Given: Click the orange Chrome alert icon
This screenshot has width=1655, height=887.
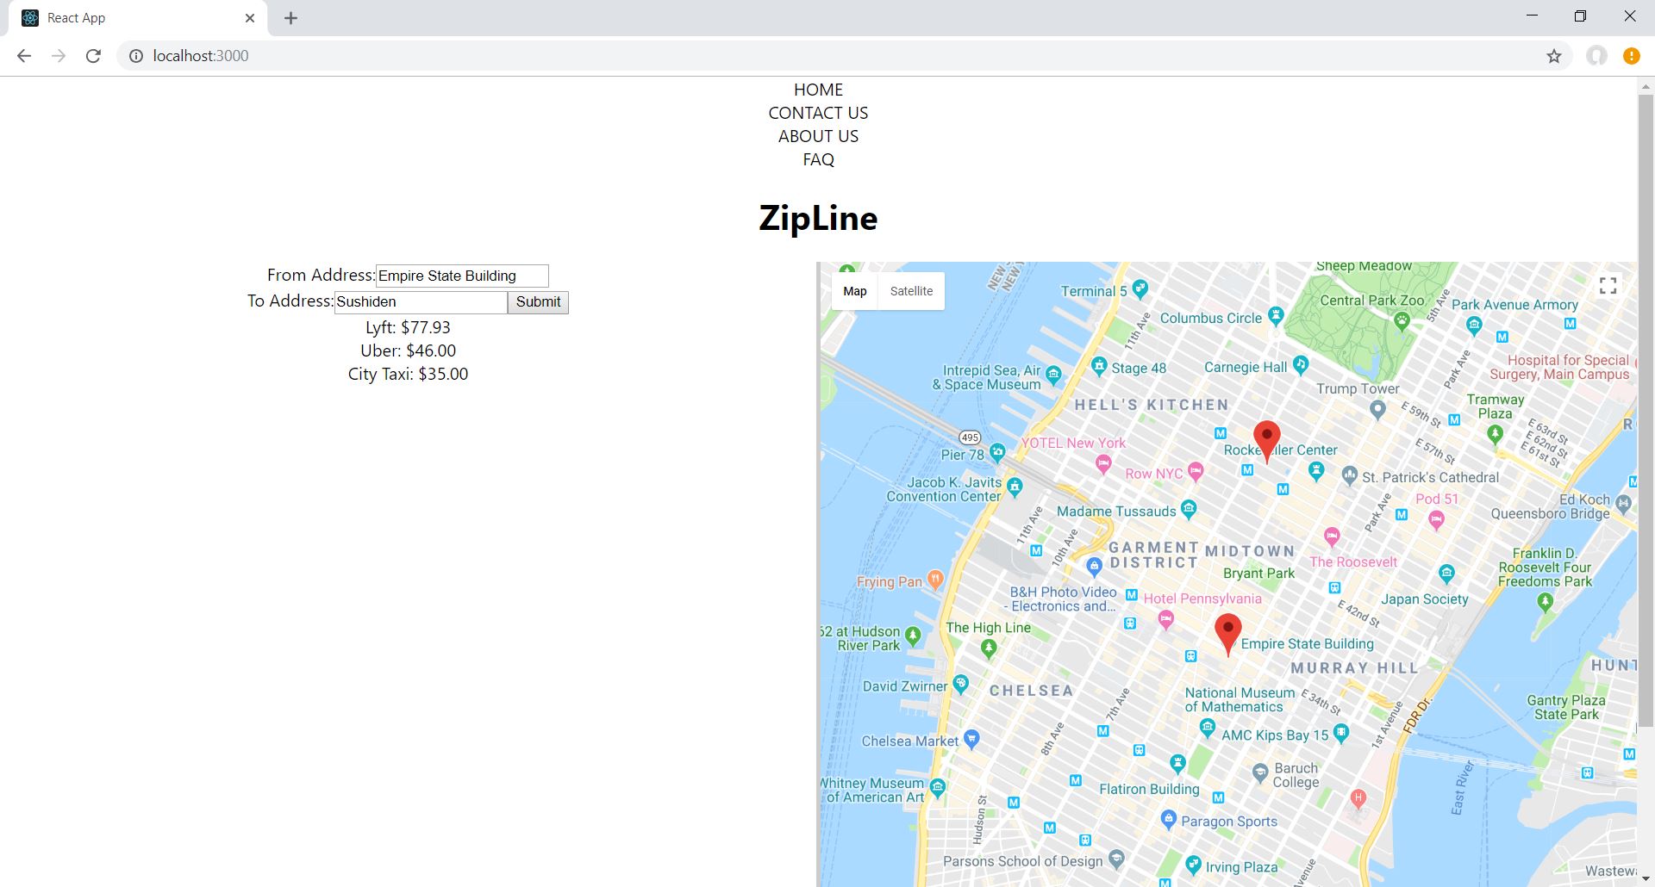Looking at the screenshot, I should pos(1632,56).
